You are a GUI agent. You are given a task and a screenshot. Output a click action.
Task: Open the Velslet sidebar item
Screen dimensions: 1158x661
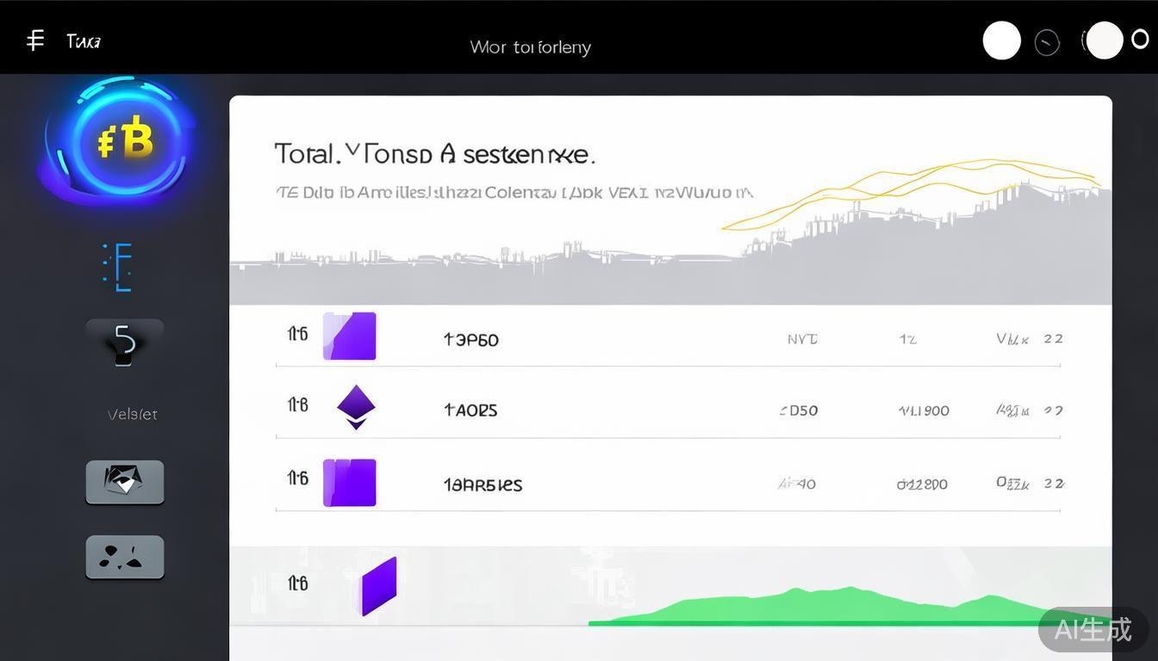132,414
